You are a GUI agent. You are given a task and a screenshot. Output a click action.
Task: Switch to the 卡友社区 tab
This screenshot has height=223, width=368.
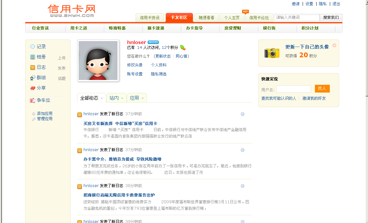pyautogui.click(x=179, y=17)
